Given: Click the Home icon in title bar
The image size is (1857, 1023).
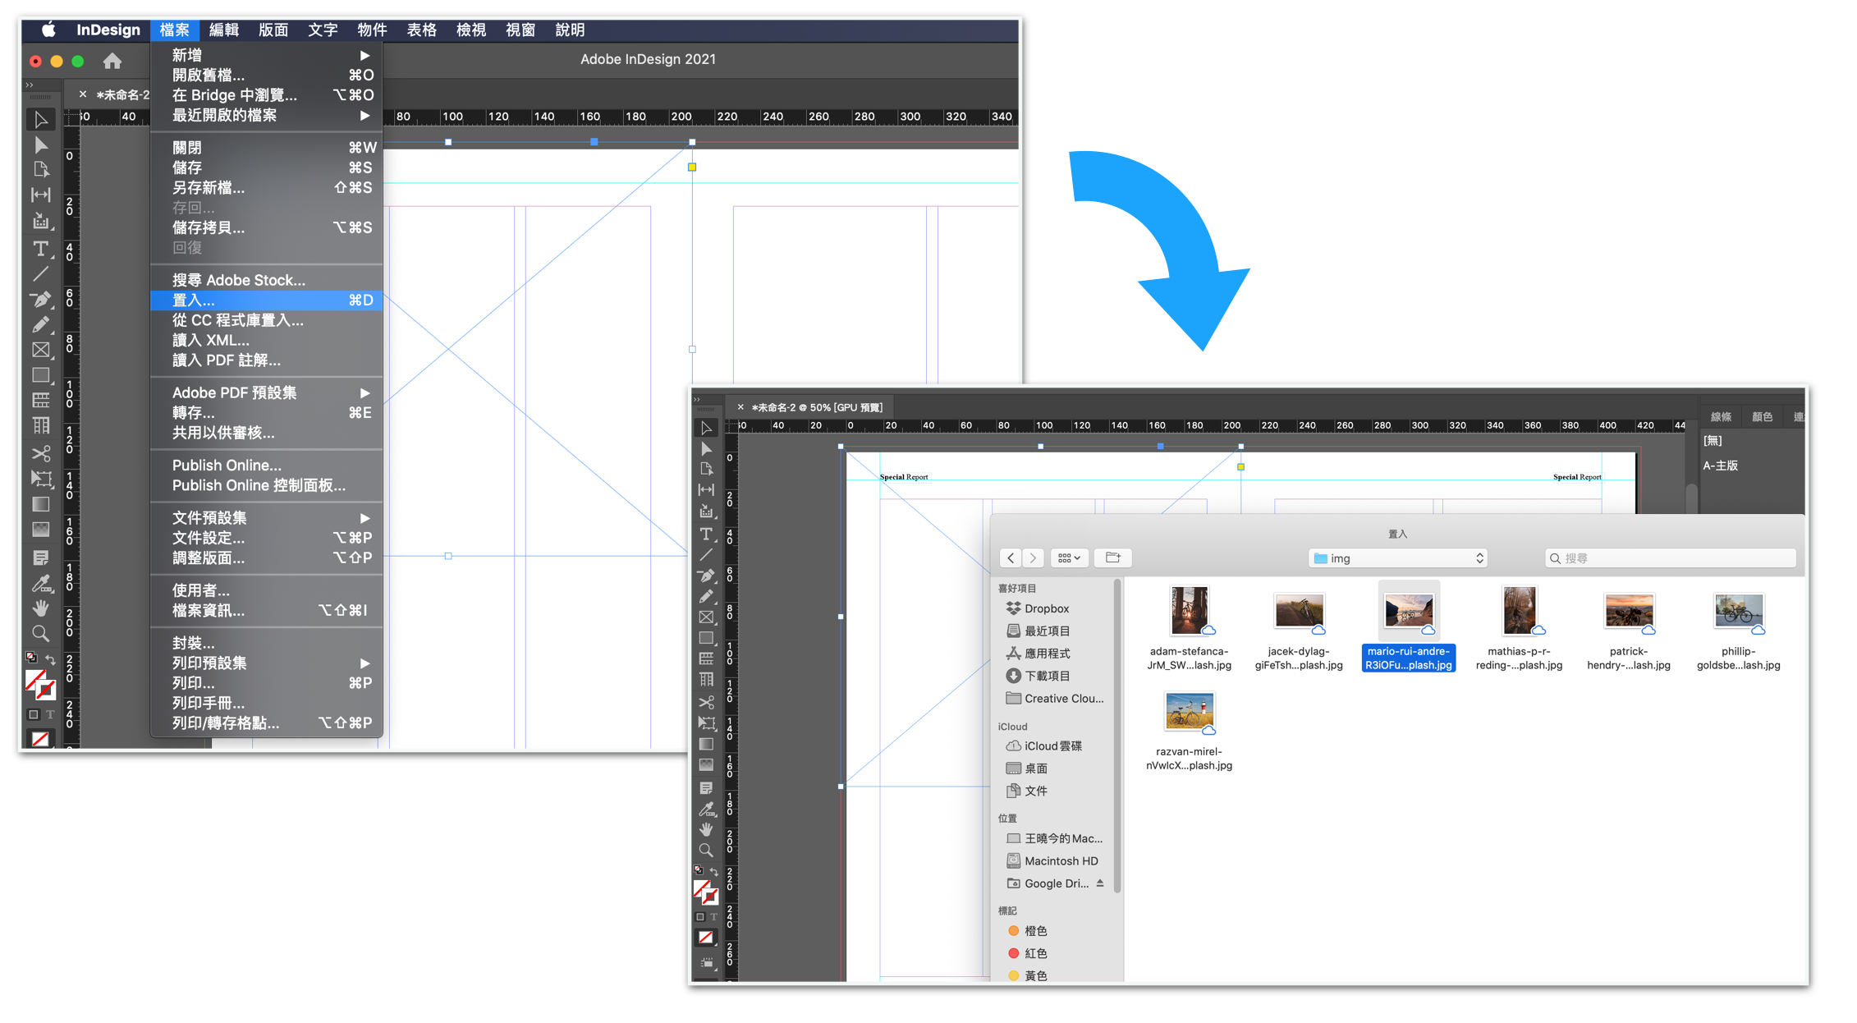Looking at the screenshot, I should point(112,61).
